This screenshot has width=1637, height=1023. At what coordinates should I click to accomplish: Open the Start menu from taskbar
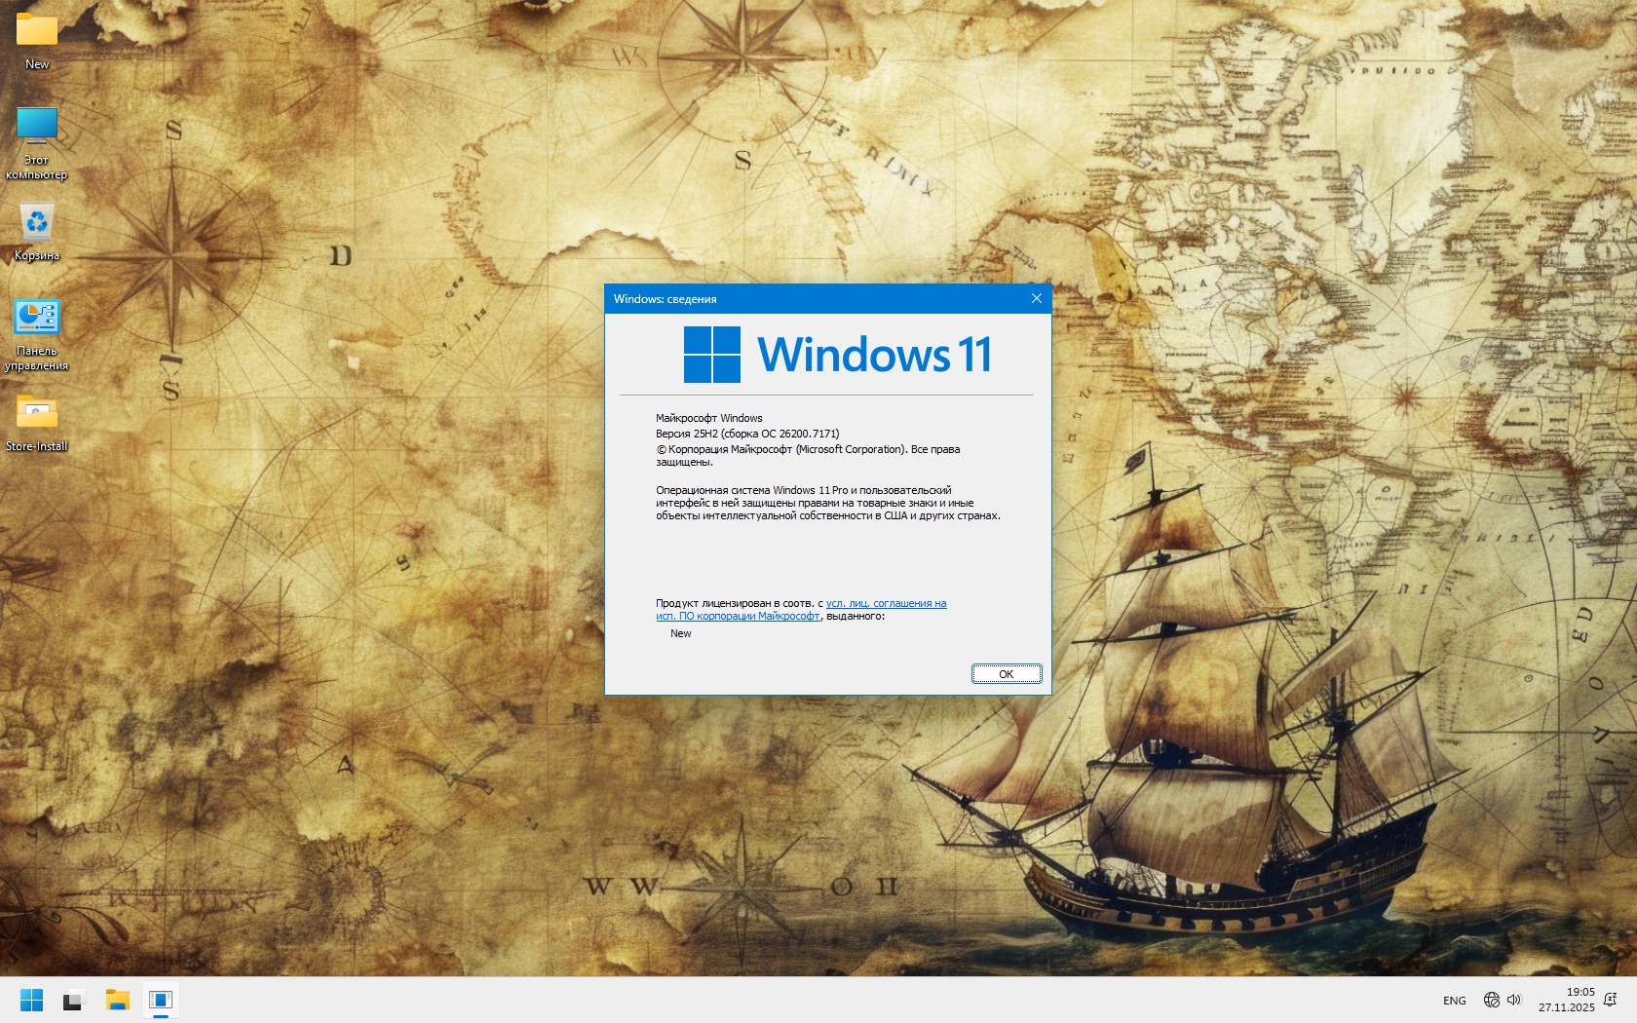point(31,1000)
